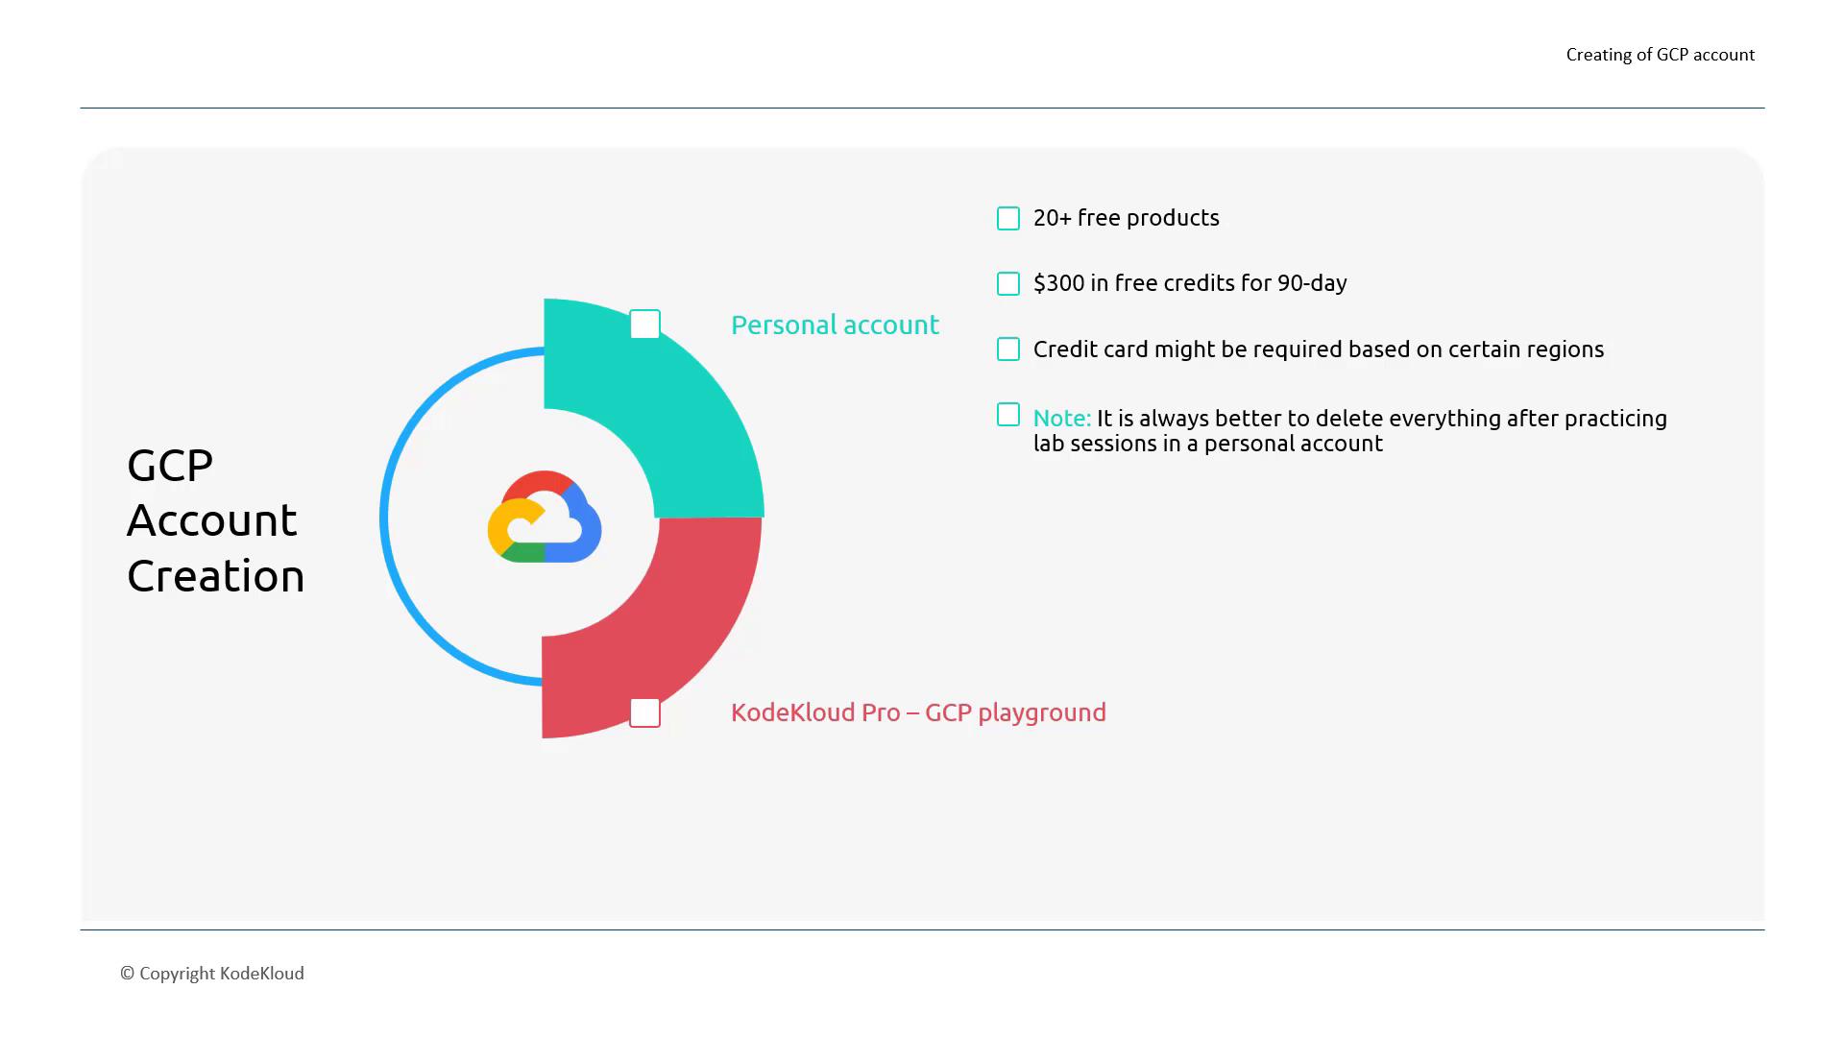The width and height of the screenshot is (1844, 1037).
Task: Click the '© Copyright KodeKloud' footer text
Action: pos(212,974)
